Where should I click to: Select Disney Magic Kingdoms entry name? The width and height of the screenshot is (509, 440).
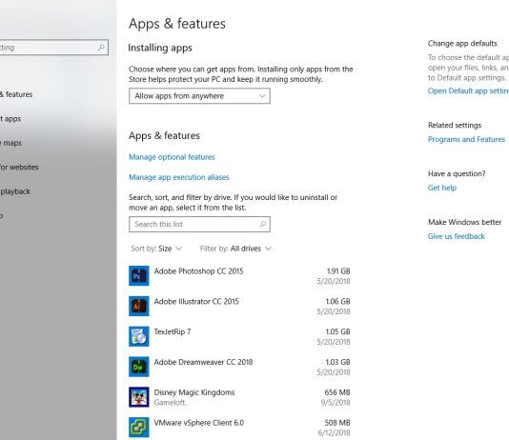tap(194, 392)
